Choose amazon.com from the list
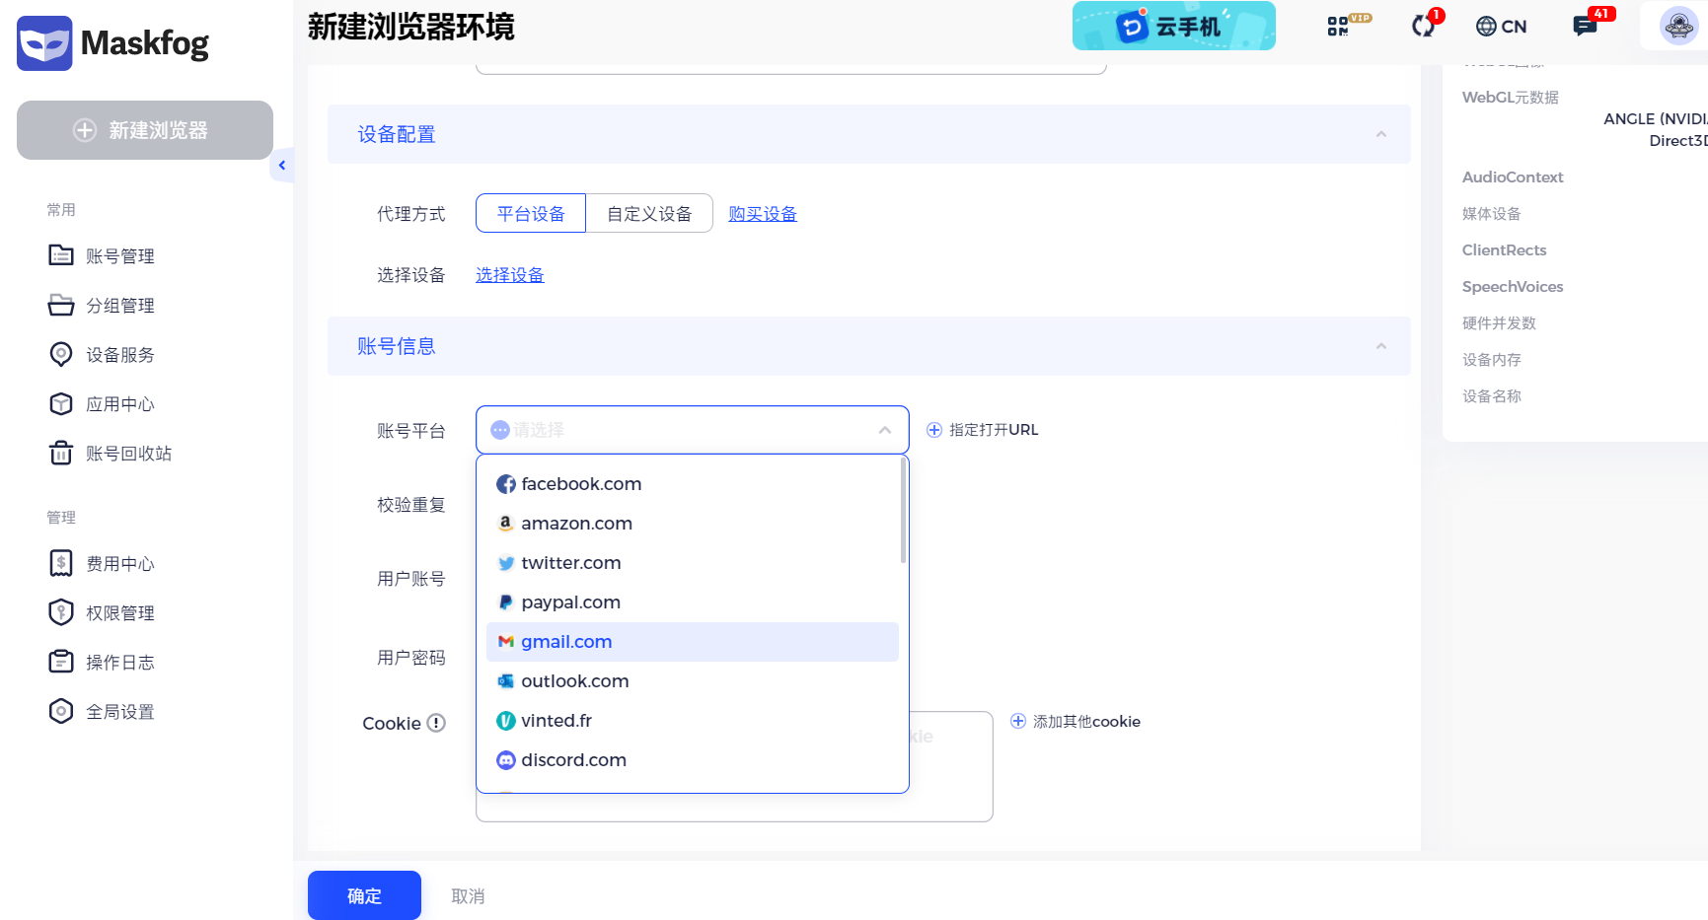 point(693,524)
